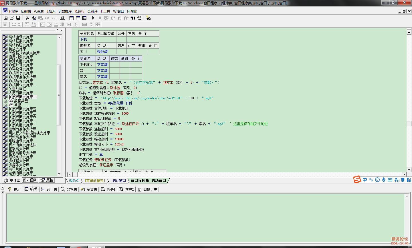
Task: Select 网络通讯支持库 in library tree
Action: [21, 37]
